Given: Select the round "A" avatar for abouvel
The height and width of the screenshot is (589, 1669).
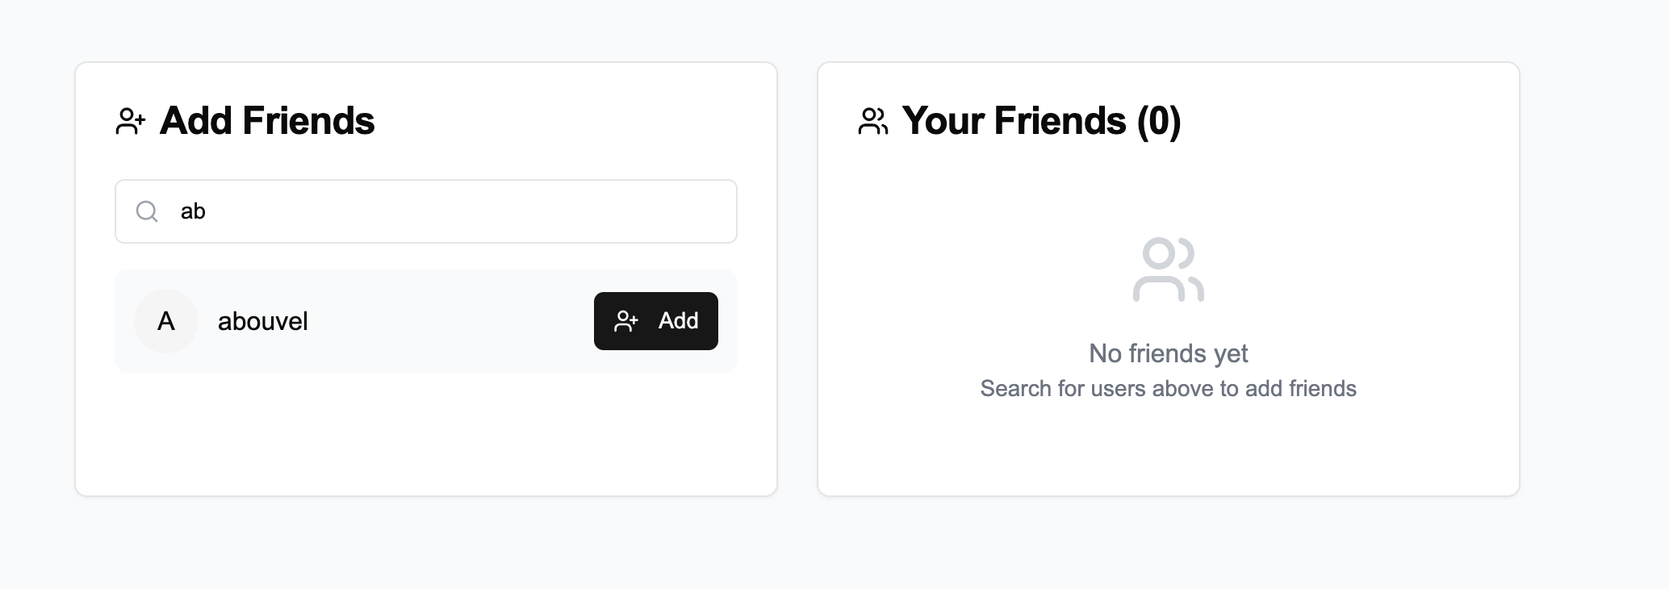Looking at the screenshot, I should (x=166, y=321).
